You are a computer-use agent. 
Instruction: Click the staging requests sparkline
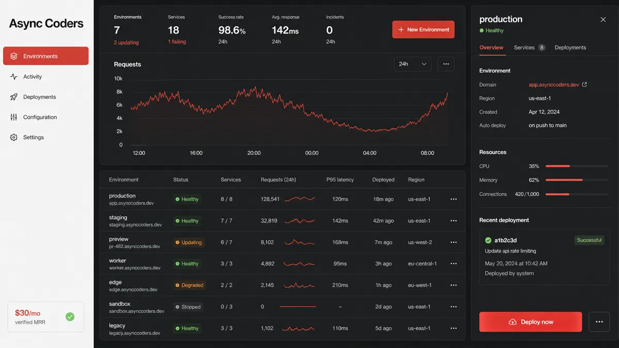pyautogui.click(x=300, y=221)
